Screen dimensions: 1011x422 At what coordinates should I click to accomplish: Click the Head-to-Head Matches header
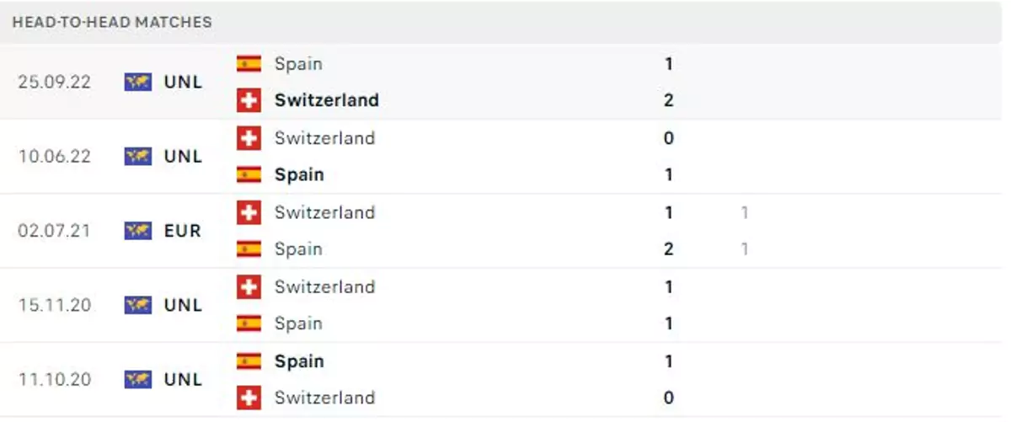pos(112,22)
